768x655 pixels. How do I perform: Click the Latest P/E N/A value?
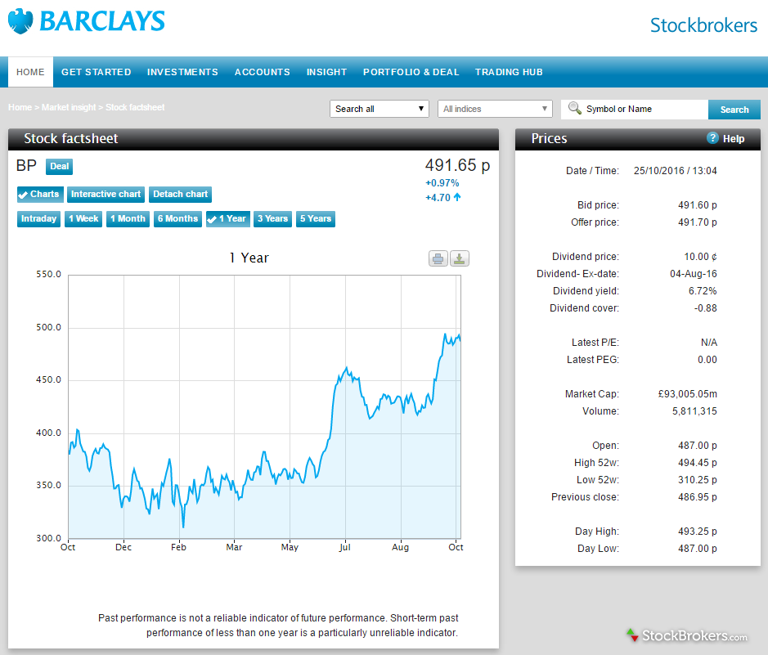coord(709,342)
